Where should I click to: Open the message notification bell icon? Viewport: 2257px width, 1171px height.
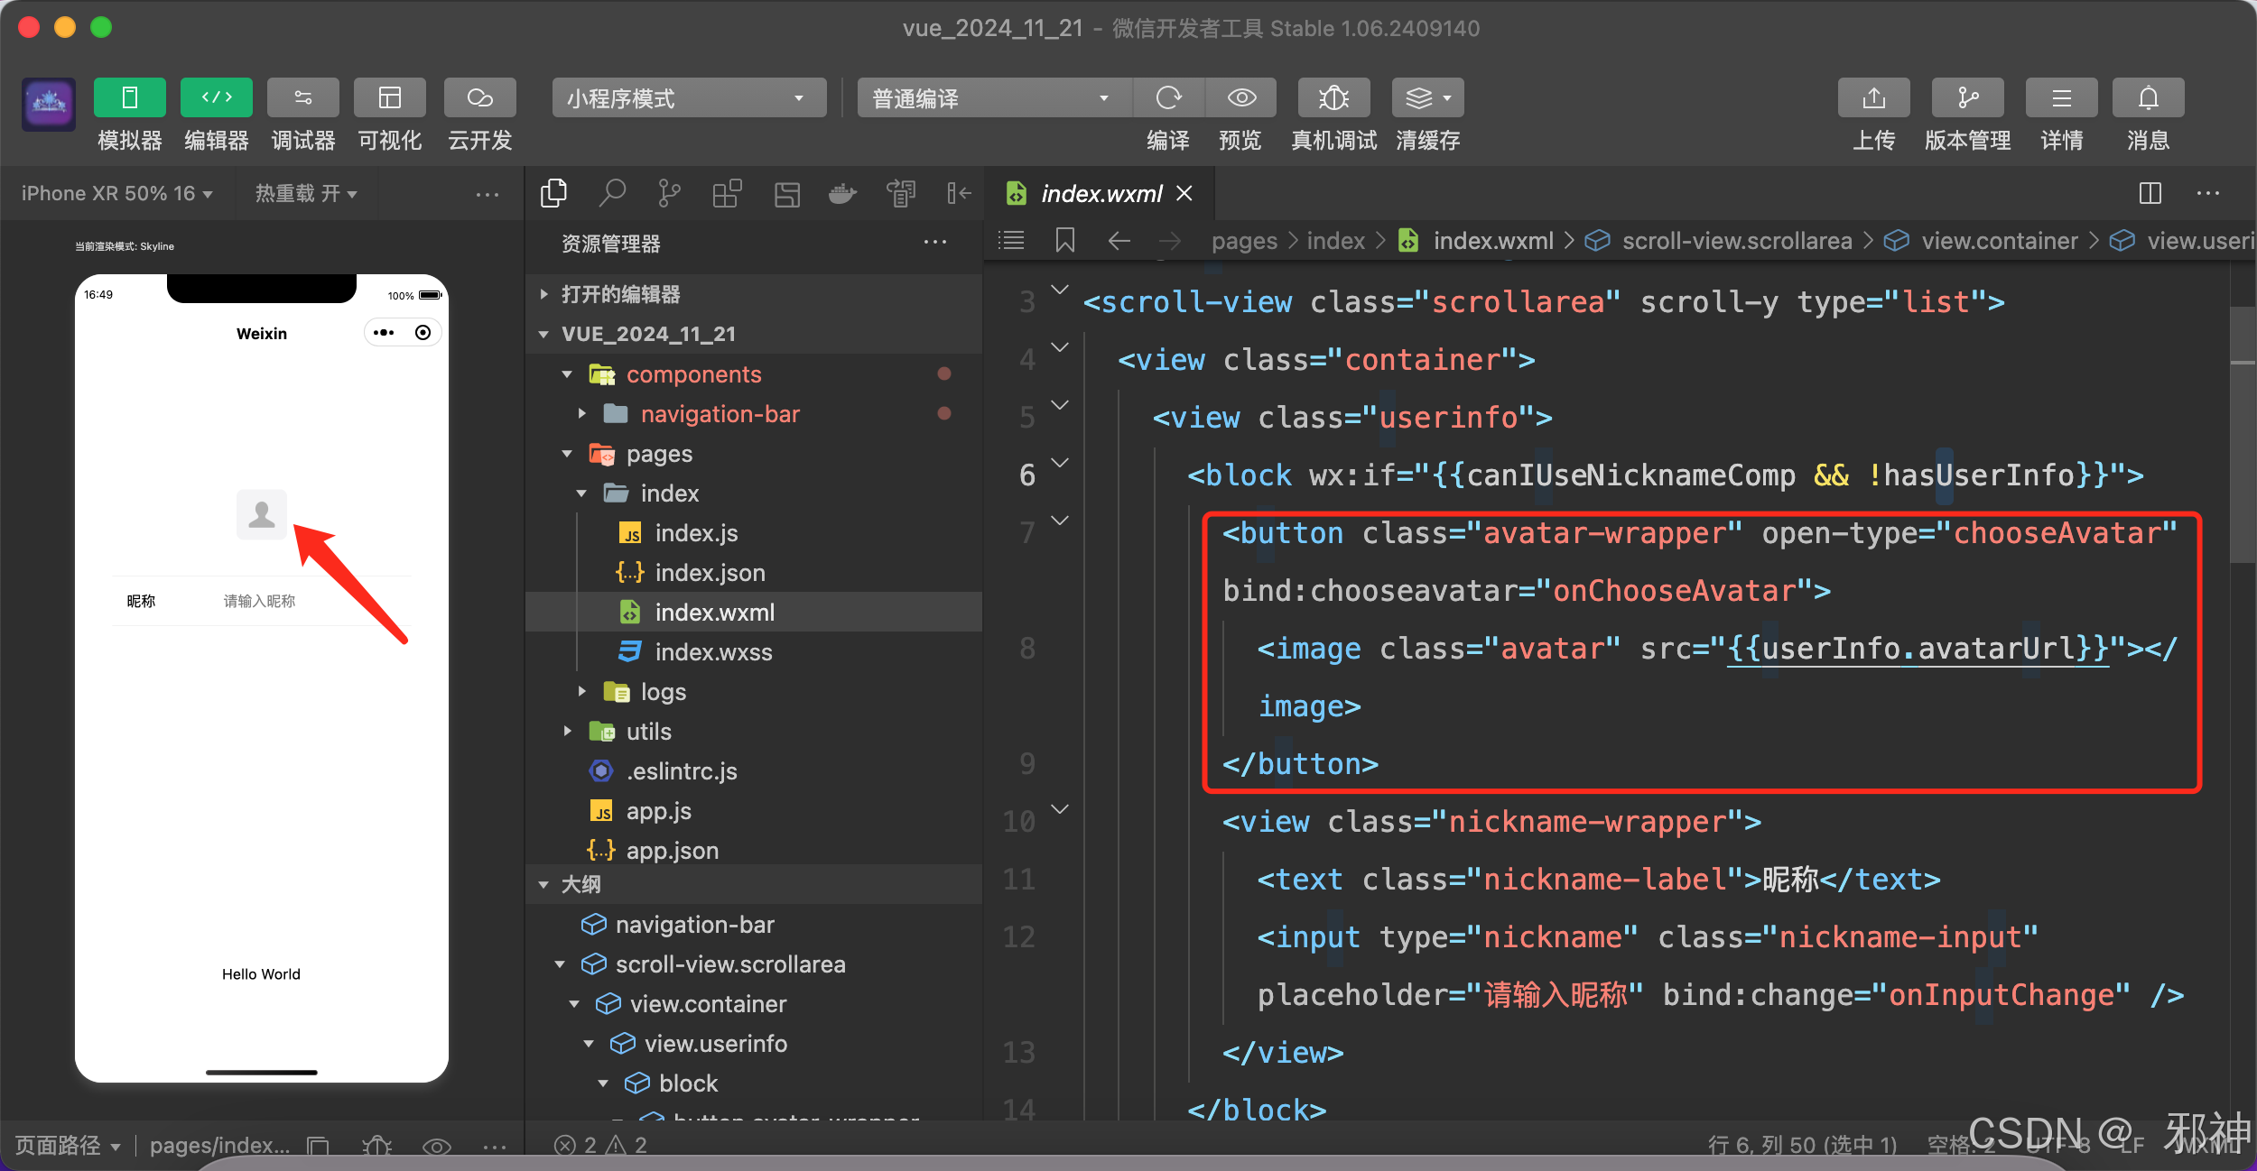2148,97
